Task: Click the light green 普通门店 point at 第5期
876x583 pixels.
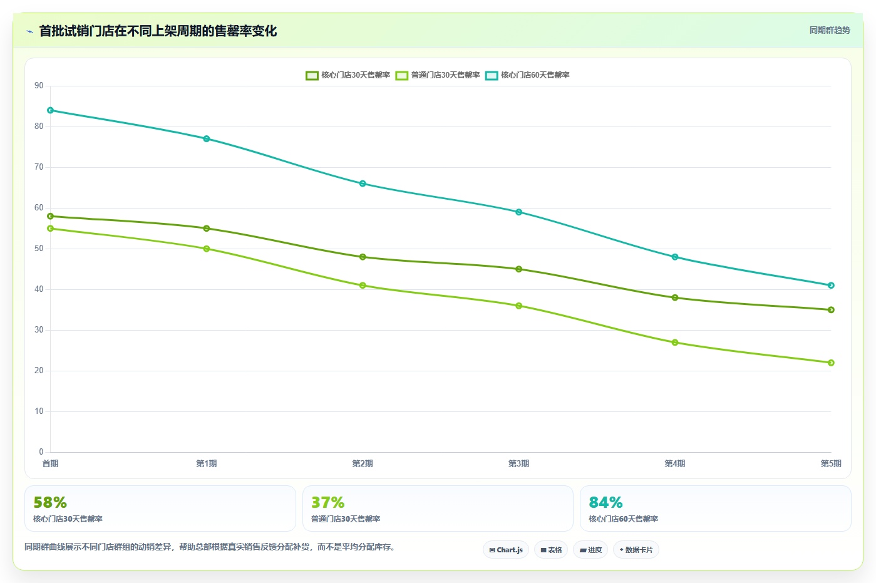Action: tap(831, 363)
